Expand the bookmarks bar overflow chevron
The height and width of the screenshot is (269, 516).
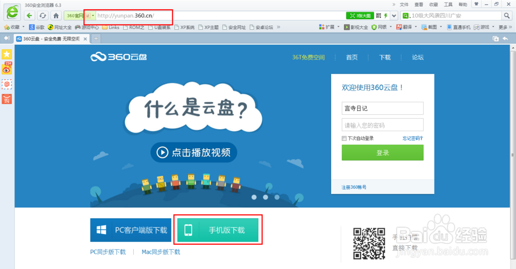pyautogui.click(x=279, y=27)
